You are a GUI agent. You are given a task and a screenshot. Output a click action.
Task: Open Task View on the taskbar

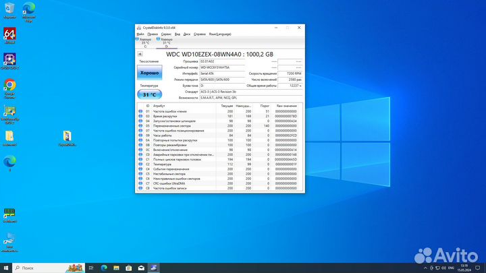click(x=91, y=268)
